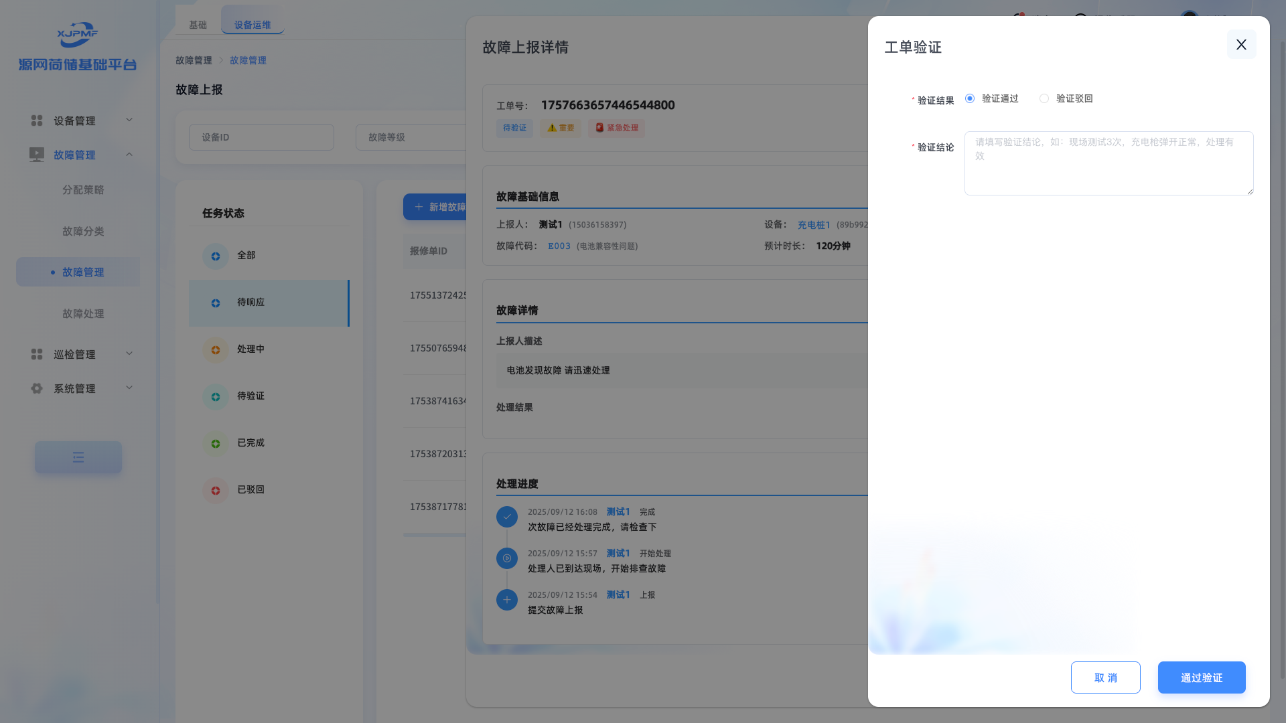The image size is (1286, 723).
Task: Click the 设备ID search field
Action: [261, 137]
